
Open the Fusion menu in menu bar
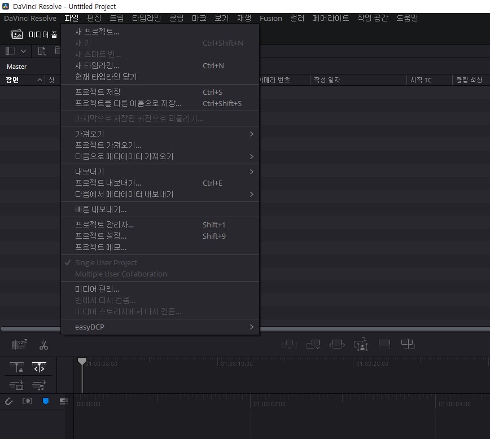pyautogui.click(x=270, y=18)
